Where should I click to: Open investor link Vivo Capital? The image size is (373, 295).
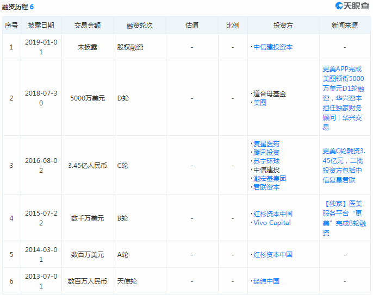(272, 223)
